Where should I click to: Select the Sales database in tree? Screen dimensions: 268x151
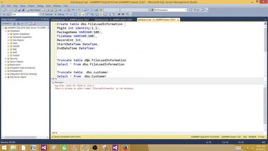point(15,43)
